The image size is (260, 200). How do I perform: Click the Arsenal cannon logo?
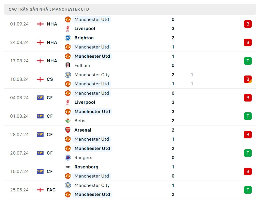(68, 130)
